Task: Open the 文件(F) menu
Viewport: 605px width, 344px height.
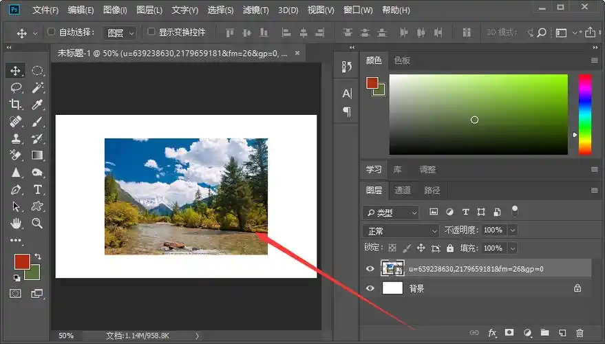Action: tap(45, 10)
